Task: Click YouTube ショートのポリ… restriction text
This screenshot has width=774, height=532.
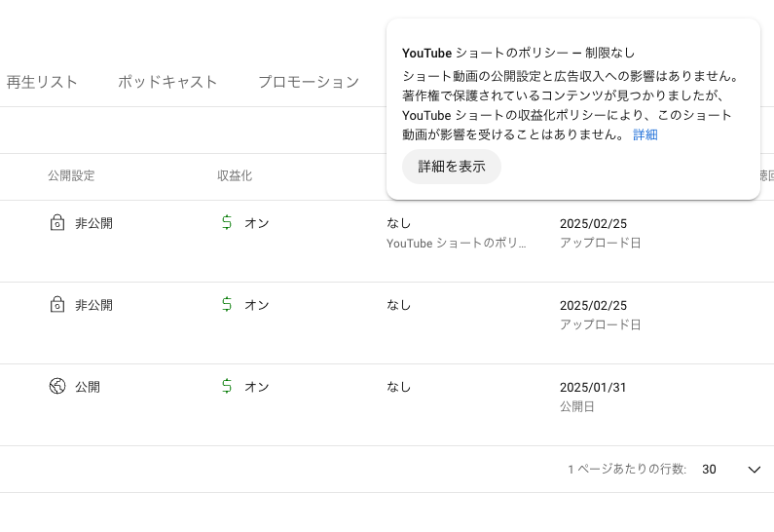Action: pos(456,244)
